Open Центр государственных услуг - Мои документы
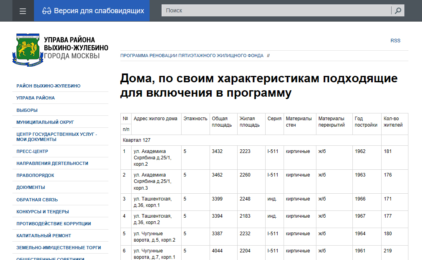422x260 pixels. point(56,137)
